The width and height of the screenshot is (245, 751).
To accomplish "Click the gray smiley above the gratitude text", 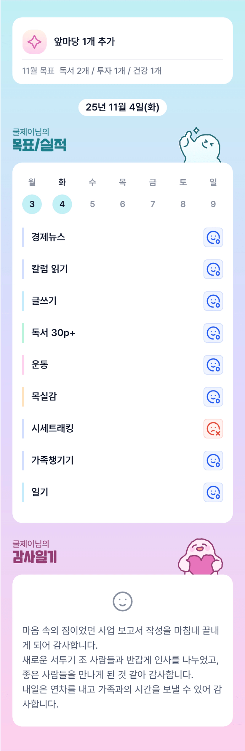I will coord(122,602).
